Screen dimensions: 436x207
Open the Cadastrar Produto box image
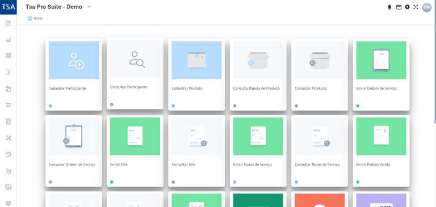[x=196, y=60]
